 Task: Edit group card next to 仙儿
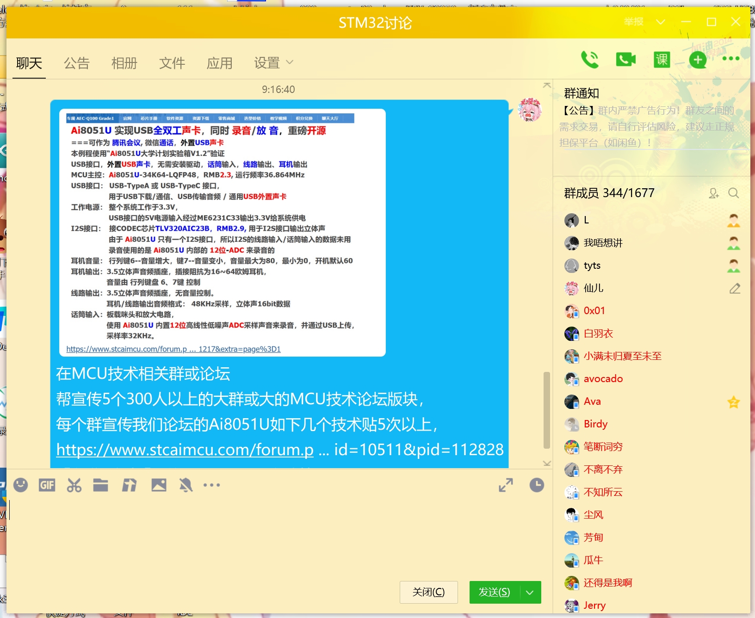pos(735,288)
